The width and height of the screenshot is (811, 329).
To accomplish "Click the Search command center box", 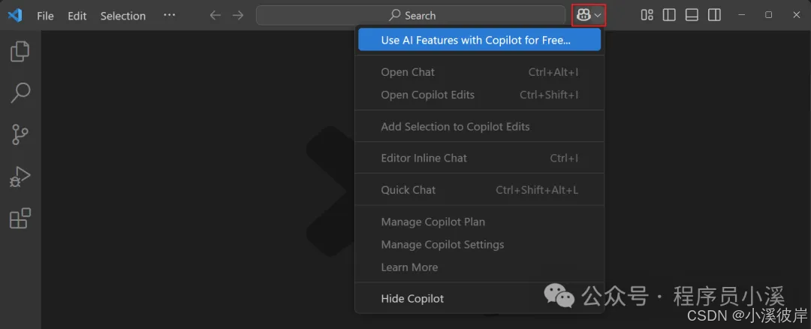I will tap(411, 15).
